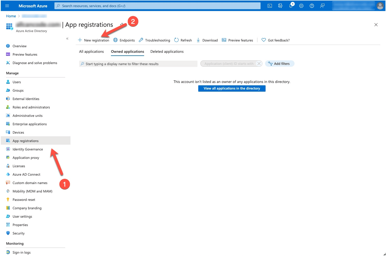Screen dimensions: 386x256
Task: Open the Cloud Shell icon
Action: (x=270, y=6)
